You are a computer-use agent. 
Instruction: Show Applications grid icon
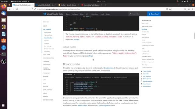(x=4, y=105)
